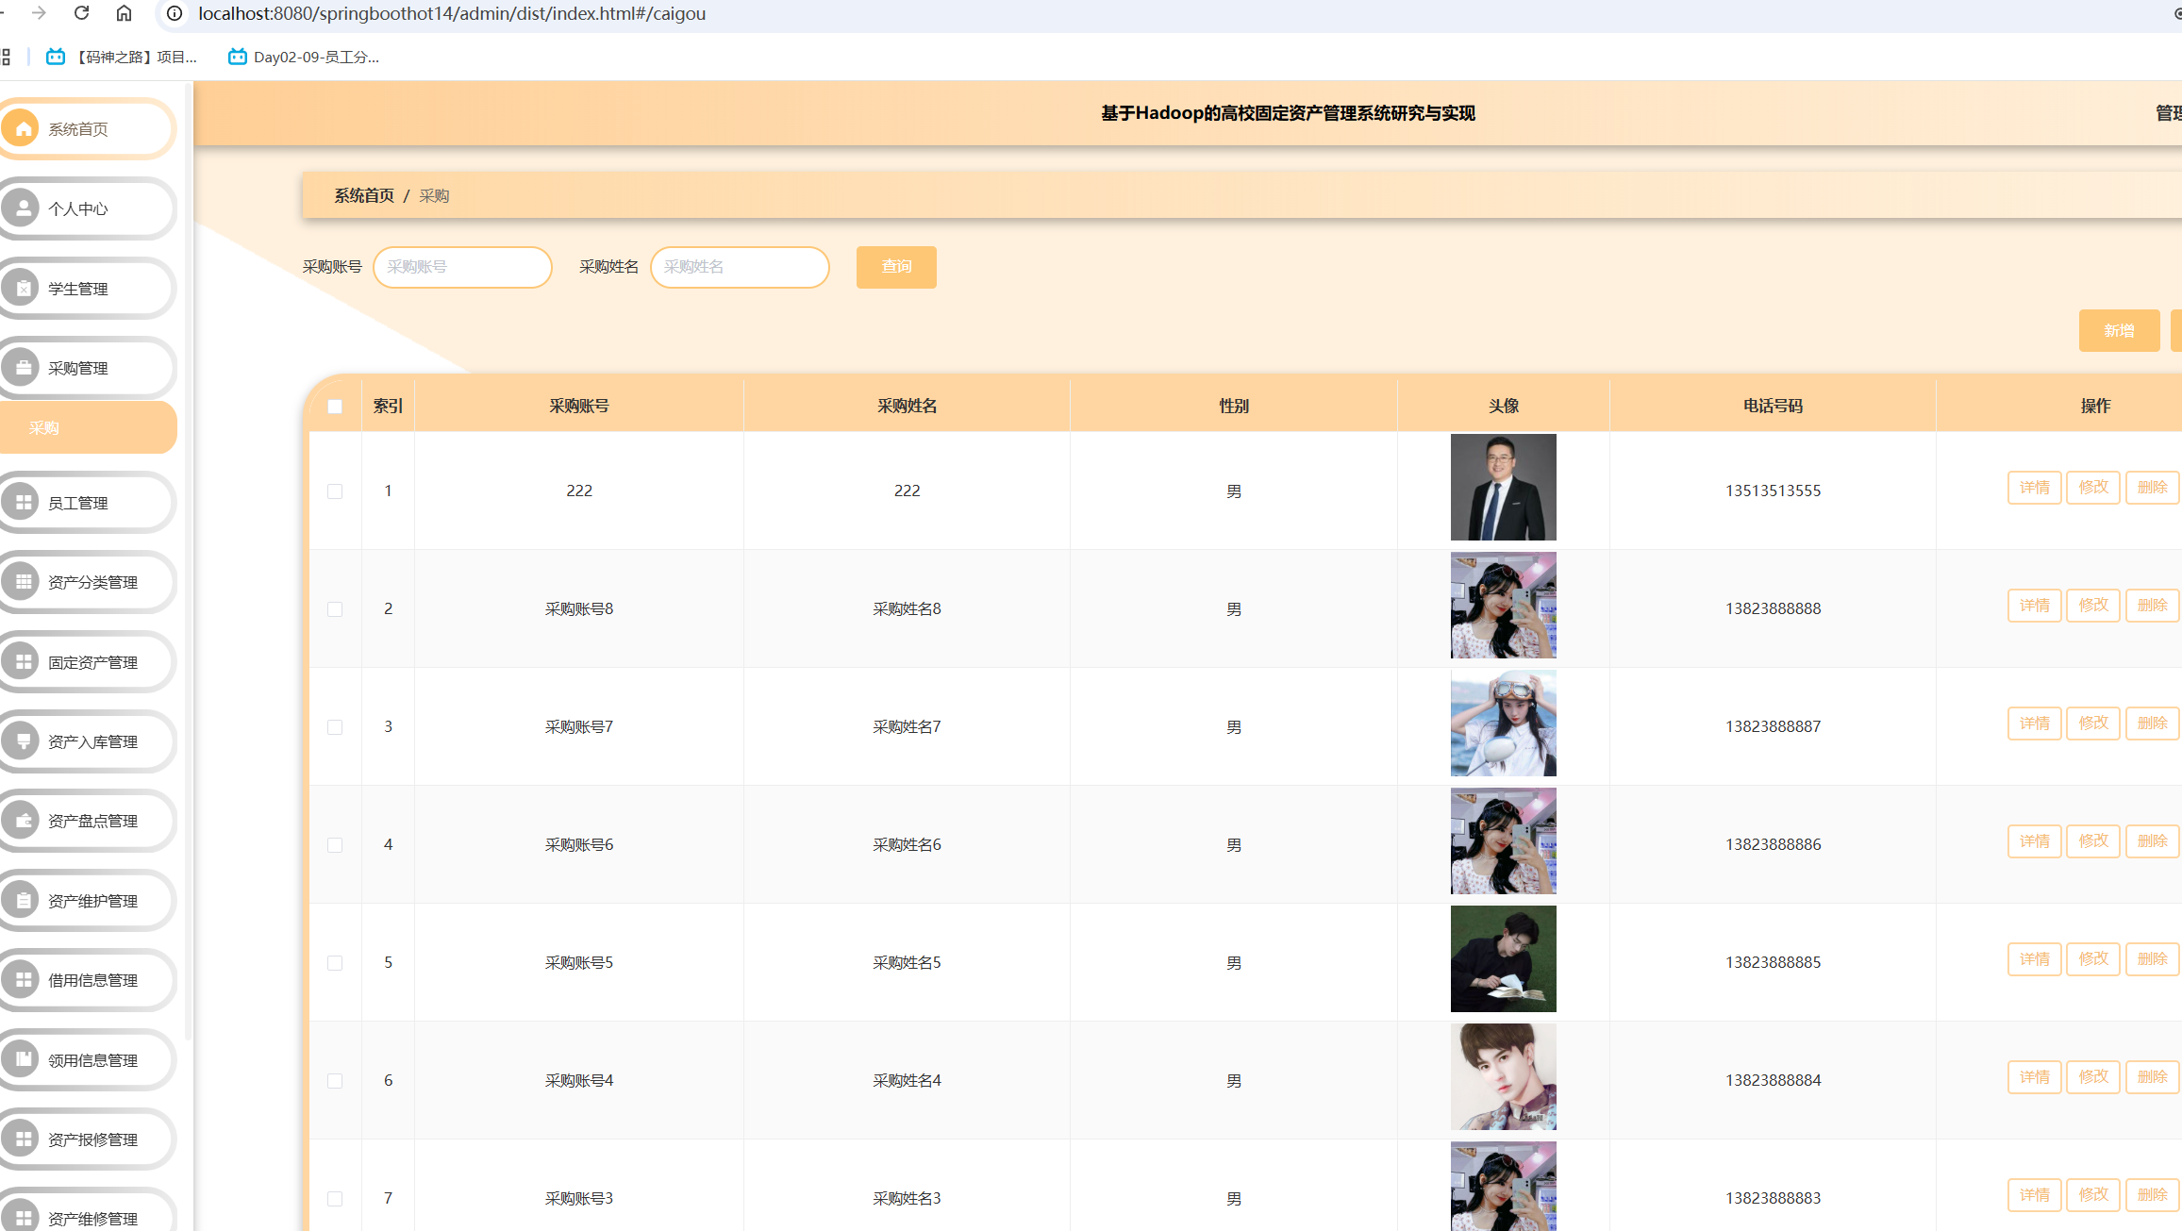Viewport: 2182px width, 1231px height.
Task: Toggle the select-all checkbox in table header
Action: coord(335,407)
